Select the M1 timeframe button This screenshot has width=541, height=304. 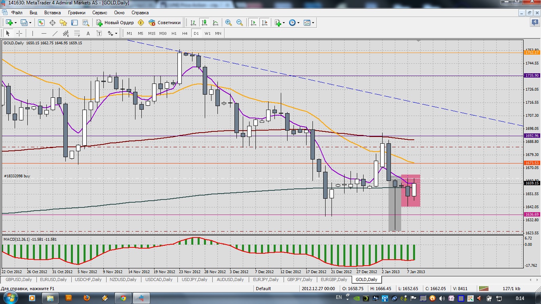(x=130, y=33)
